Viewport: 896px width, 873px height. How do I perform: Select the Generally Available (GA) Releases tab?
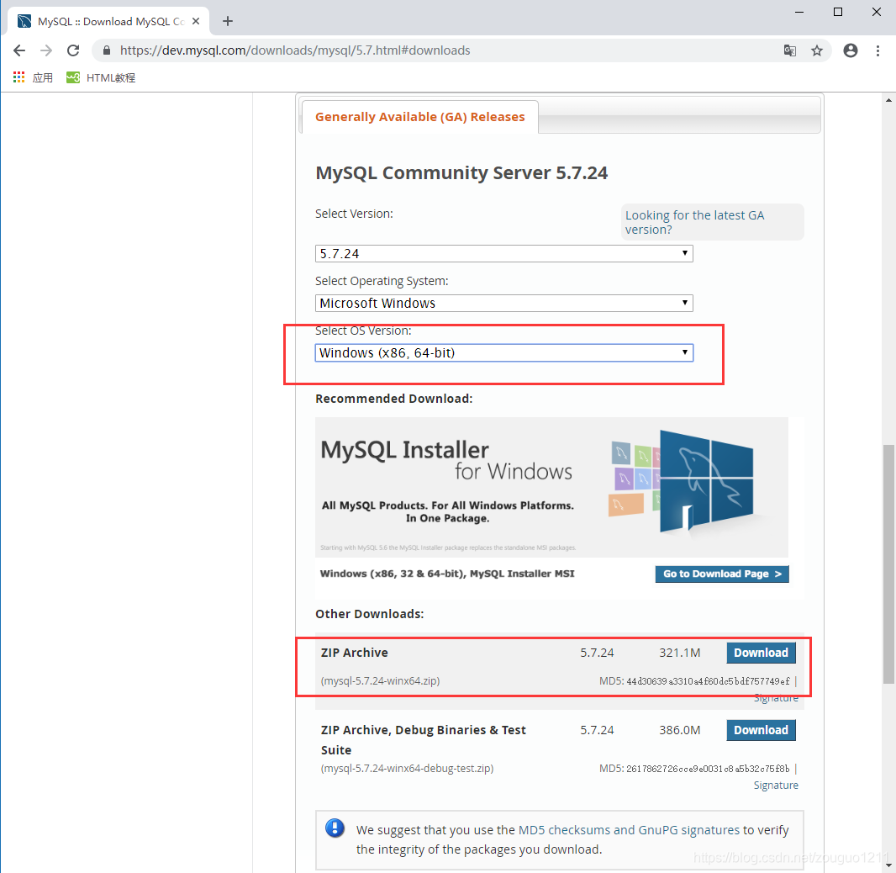click(420, 117)
